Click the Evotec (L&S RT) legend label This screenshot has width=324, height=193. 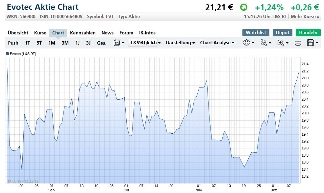pyautogui.click(x=23, y=54)
